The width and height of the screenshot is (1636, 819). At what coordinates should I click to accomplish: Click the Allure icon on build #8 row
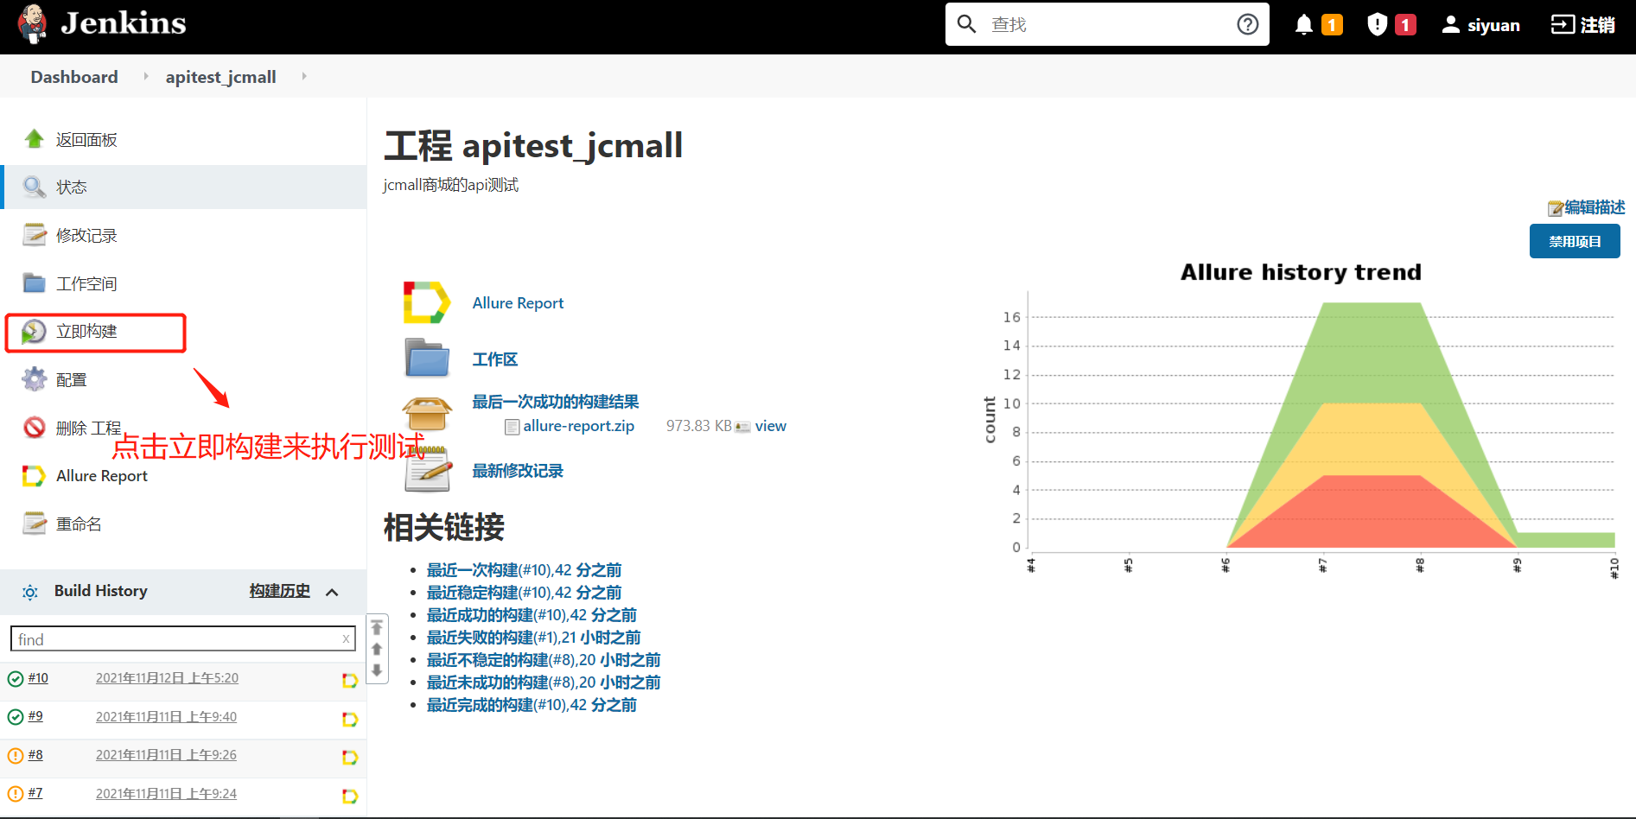350,757
